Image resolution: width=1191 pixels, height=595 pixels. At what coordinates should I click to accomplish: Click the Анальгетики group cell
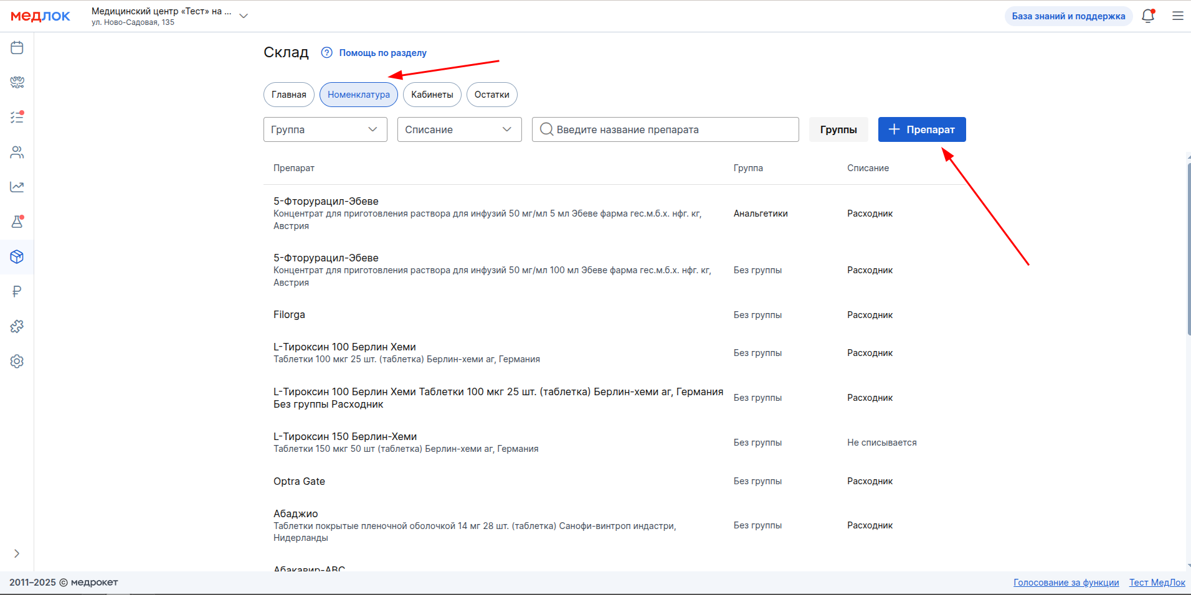click(761, 213)
